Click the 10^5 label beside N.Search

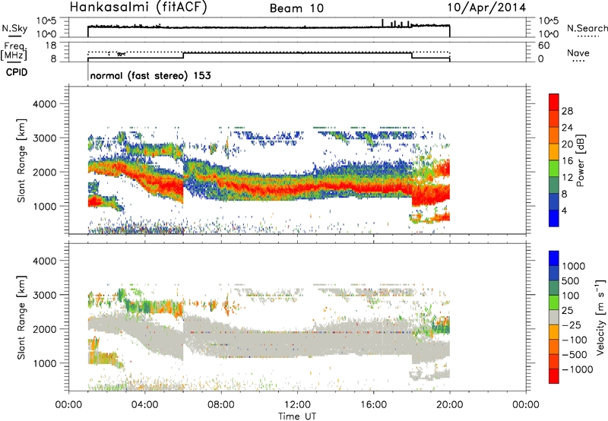tap(549, 21)
